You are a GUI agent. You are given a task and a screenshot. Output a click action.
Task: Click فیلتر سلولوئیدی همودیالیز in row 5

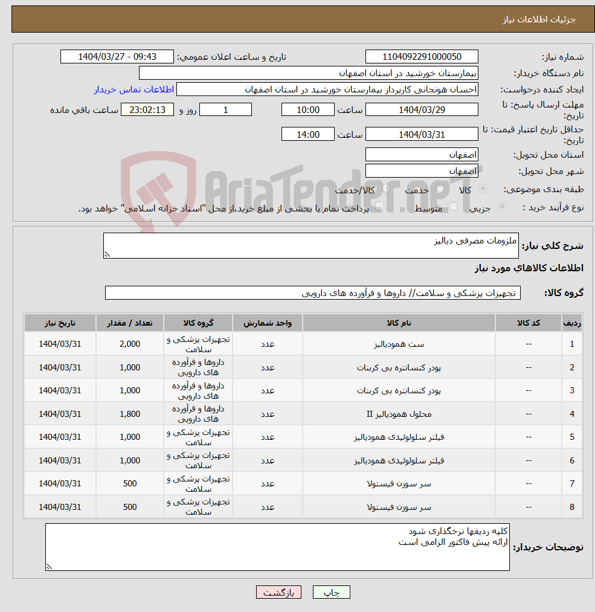click(399, 437)
